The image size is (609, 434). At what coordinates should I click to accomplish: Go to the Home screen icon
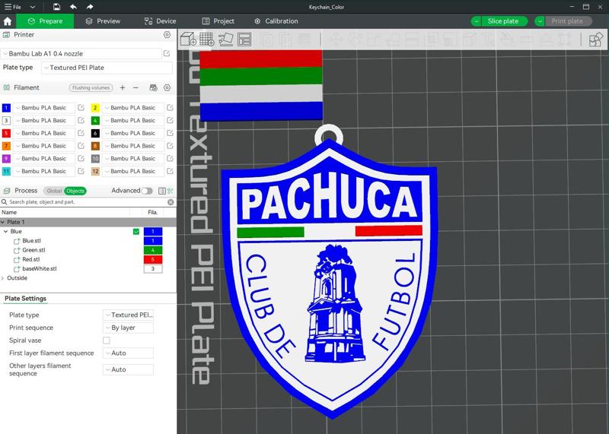point(8,21)
